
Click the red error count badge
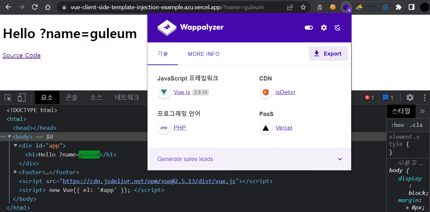click(369, 98)
